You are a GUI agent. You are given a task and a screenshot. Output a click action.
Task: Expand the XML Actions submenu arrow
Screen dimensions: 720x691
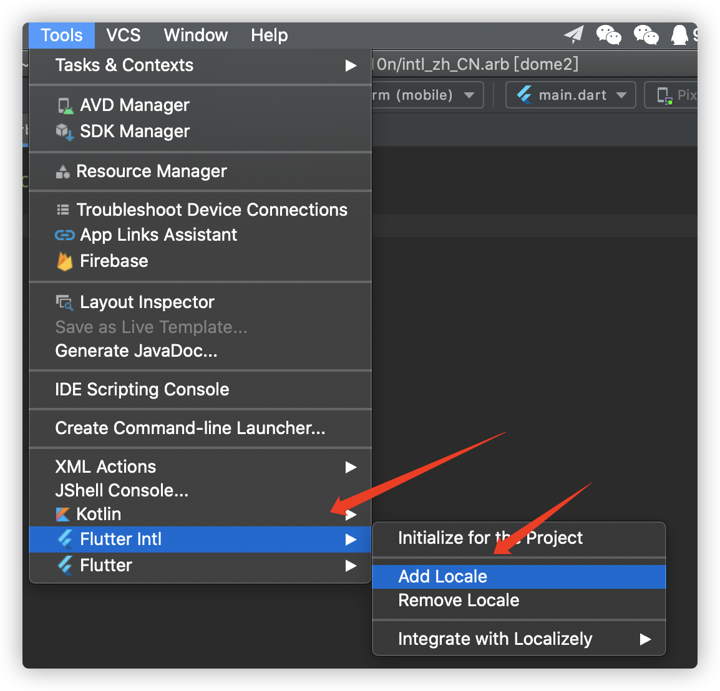coord(351,467)
